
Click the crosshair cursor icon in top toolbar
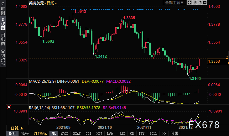click(x=190, y=3)
